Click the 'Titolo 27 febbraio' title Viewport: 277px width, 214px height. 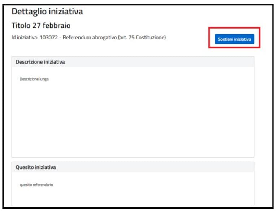[x=41, y=25]
